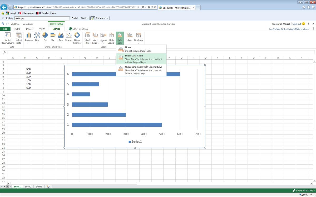The height and width of the screenshot is (197, 316).
Task: Switch to the Sheet2 tab
Action: coord(28,186)
